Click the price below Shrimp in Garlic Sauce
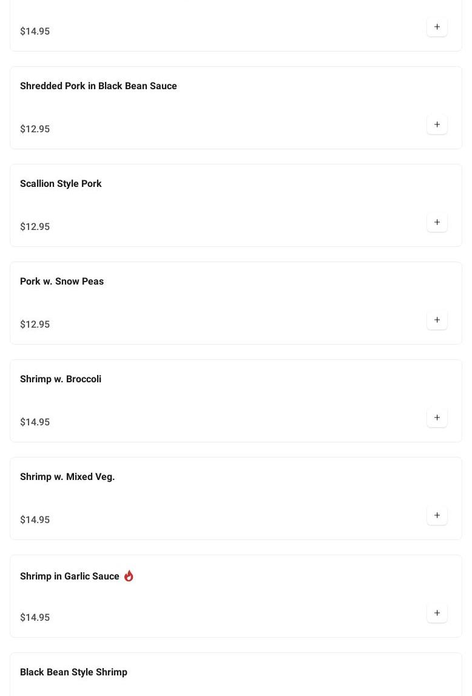This screenshot has height=696, width=472. click(x=35, y=618)
